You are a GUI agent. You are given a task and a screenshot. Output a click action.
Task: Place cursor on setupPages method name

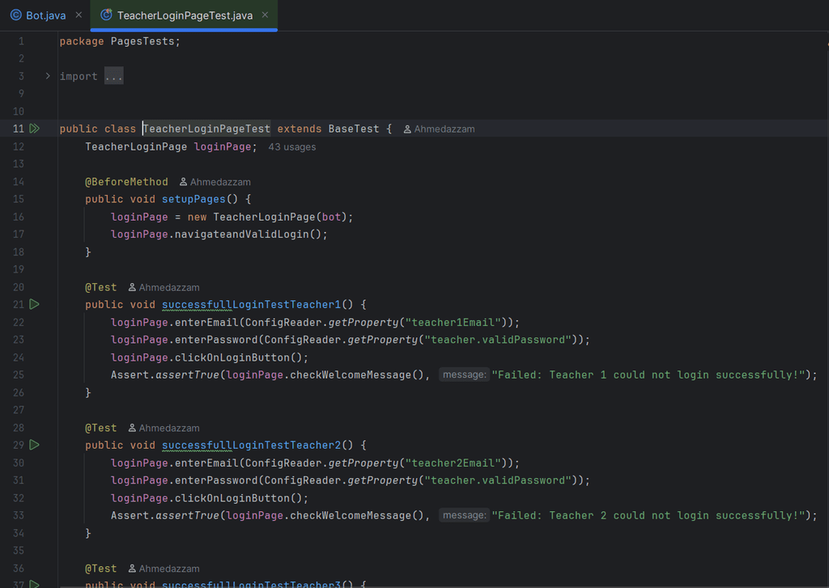coord(193,199)
